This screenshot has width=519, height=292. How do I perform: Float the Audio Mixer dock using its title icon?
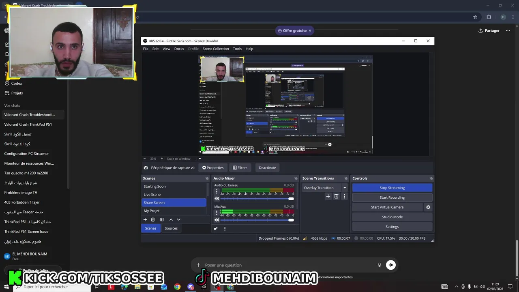296,178
